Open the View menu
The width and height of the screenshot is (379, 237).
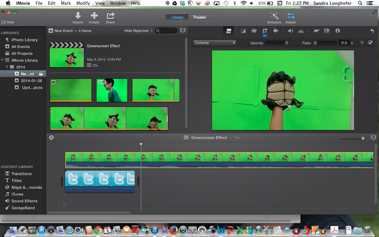[x=100, y=3]
